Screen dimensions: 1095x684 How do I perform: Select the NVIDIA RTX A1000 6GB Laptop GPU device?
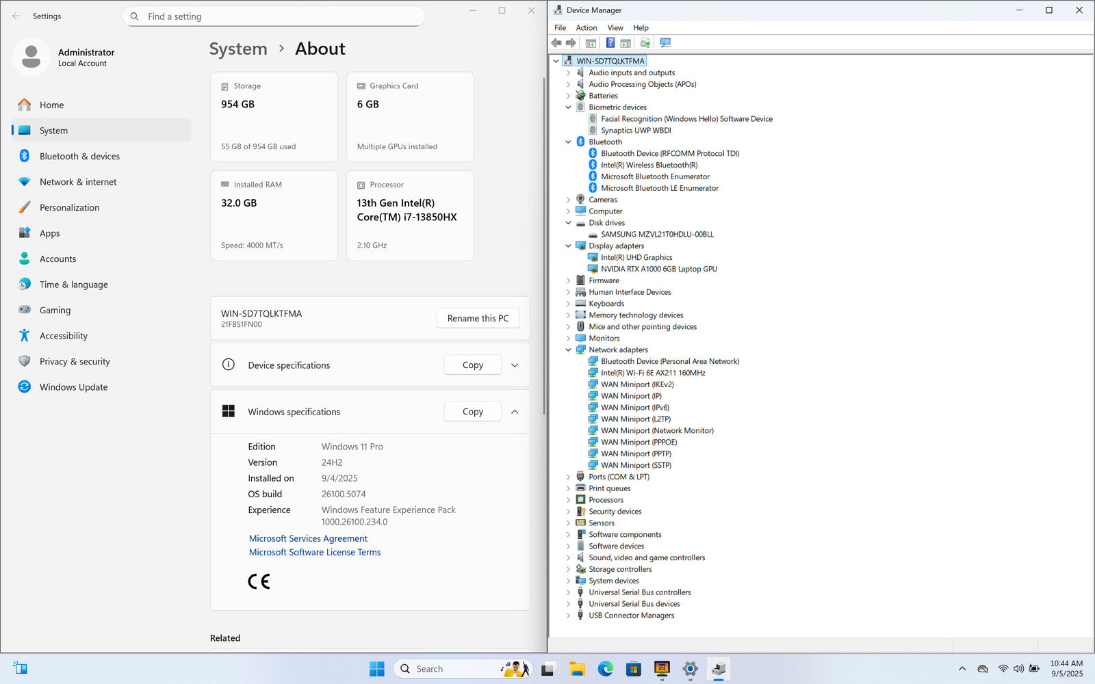(658, 269)
